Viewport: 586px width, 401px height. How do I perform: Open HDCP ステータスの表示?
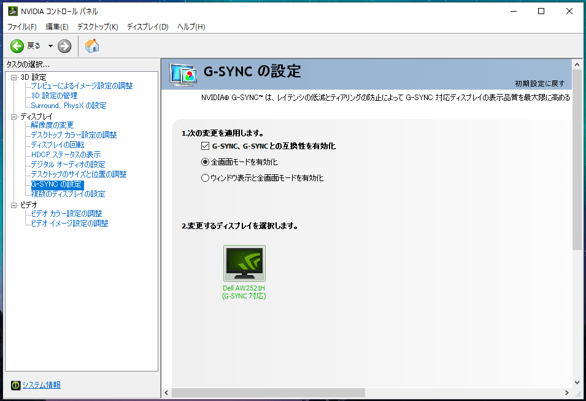[66, 155]
